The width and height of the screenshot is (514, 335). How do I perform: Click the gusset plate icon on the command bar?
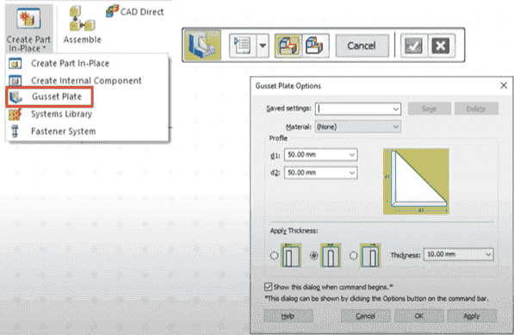[202, 46]
